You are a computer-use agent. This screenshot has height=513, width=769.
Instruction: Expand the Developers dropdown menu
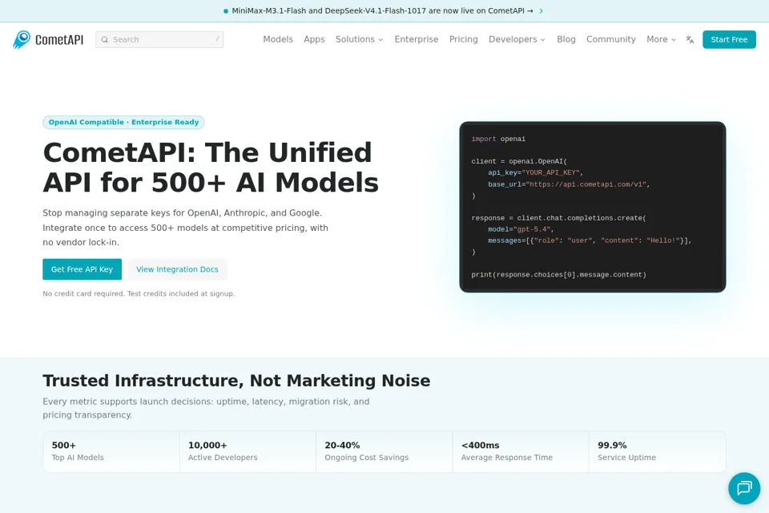[x=517, y=39]
